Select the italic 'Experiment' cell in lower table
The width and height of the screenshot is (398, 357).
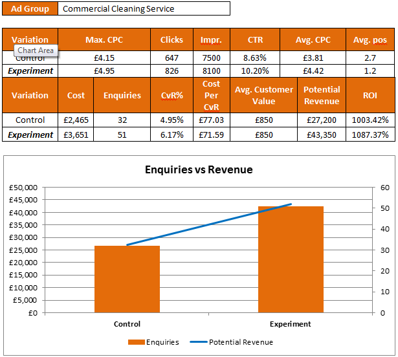[x=30, y=135]
